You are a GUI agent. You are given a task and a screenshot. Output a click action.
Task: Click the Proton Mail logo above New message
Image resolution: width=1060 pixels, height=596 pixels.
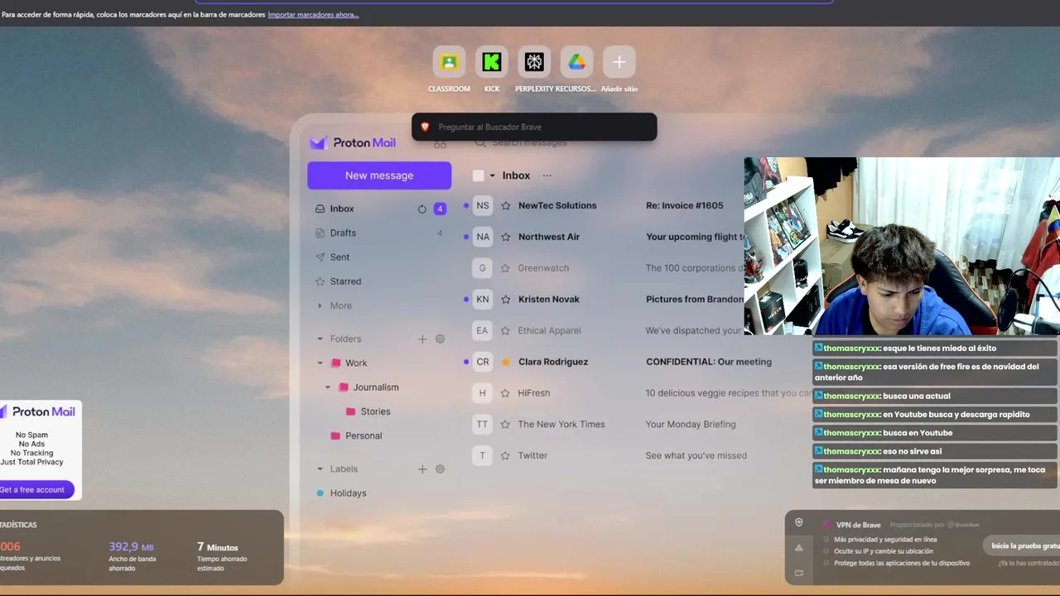[x=353, y=142]
